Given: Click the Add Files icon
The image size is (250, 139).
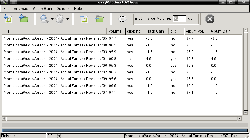Looking at the screenshot, I should (x=8, y=19).
